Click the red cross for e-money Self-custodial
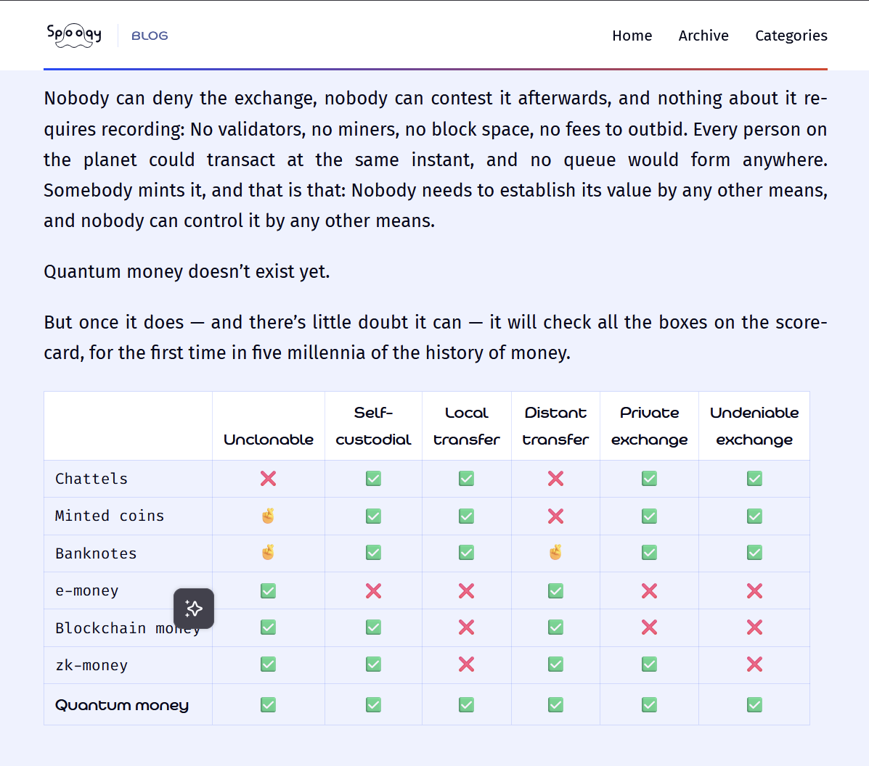Screen dimensions: 869x766 pyautogui.click(x=374, y=591)
